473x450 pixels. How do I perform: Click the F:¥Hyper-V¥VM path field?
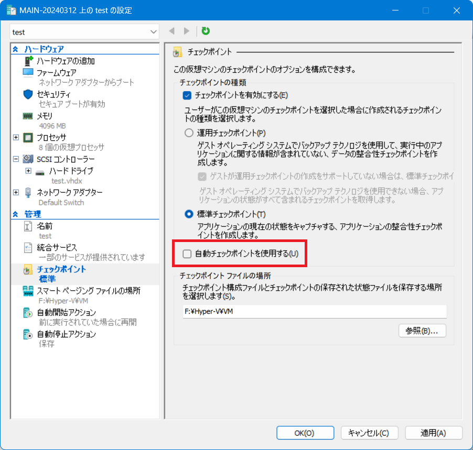[x=315, y=311]
